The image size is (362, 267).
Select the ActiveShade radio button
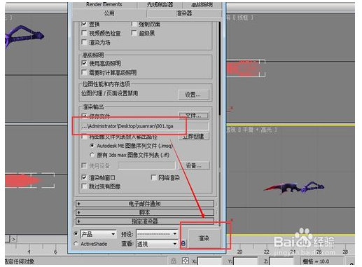point(76,244)
